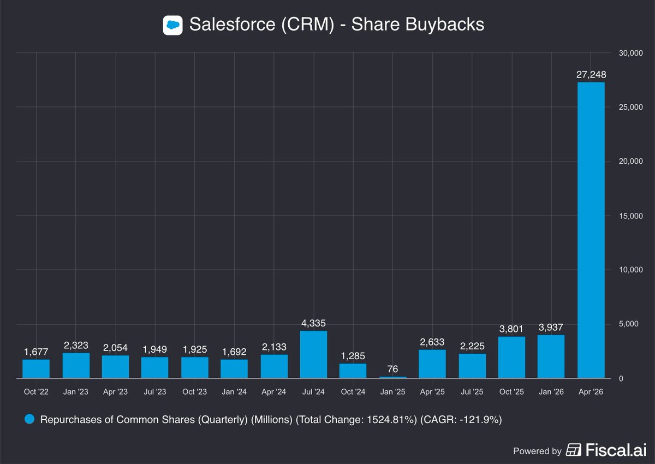This screenshot has height=464, width=655.
Task: Click the 2,633 data label
Action: tap(432, 342)
